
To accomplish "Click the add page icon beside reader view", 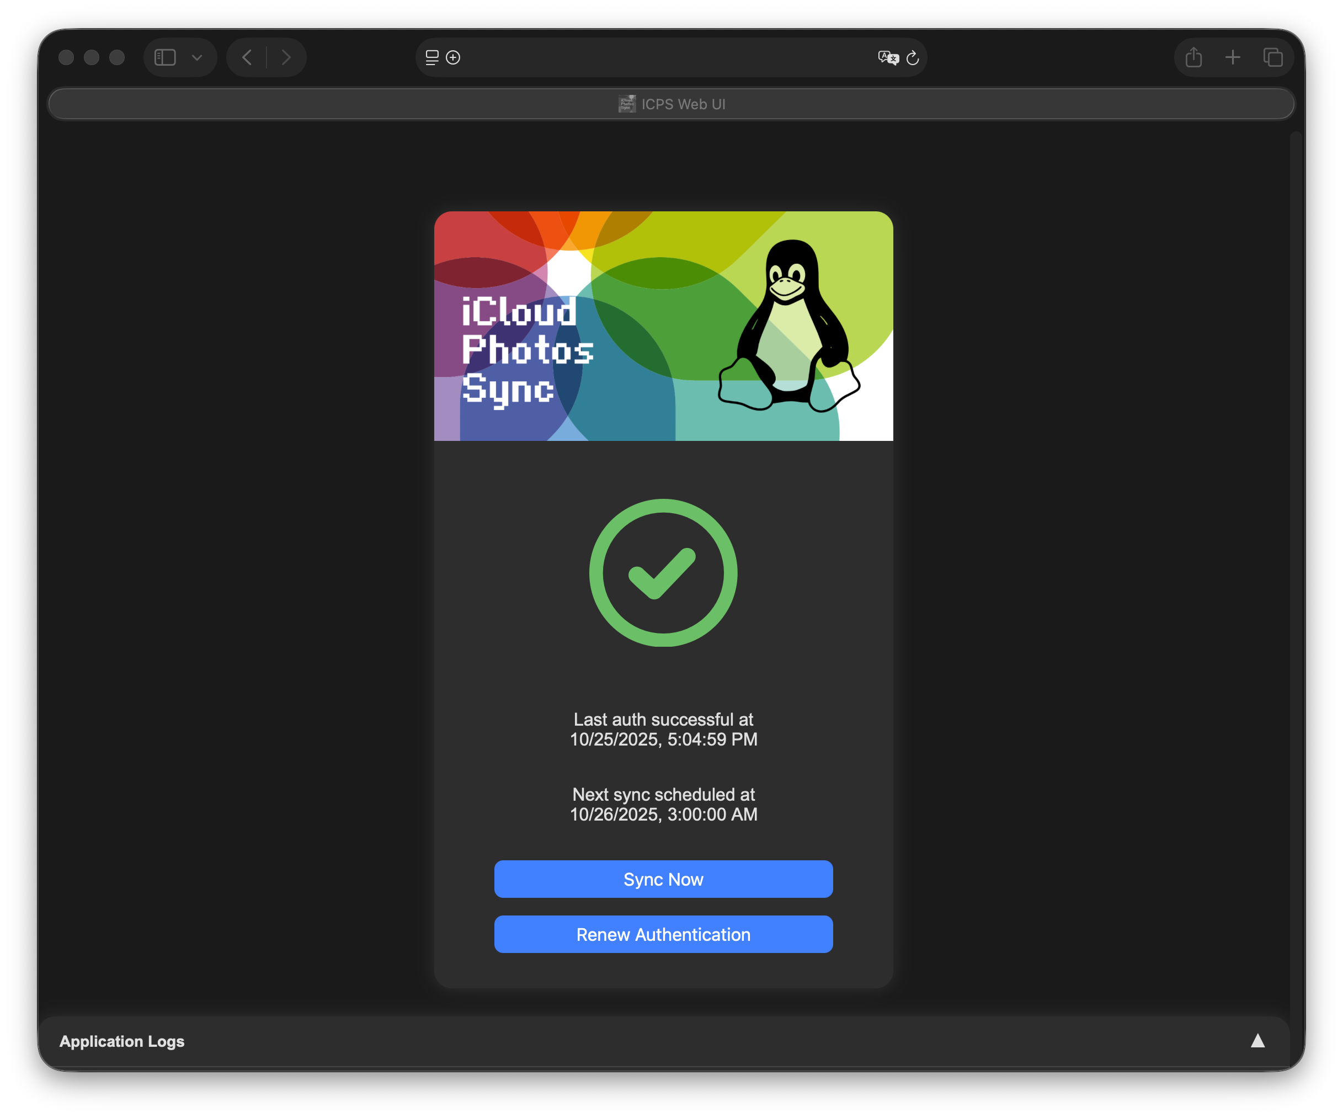I will point(453,57).
